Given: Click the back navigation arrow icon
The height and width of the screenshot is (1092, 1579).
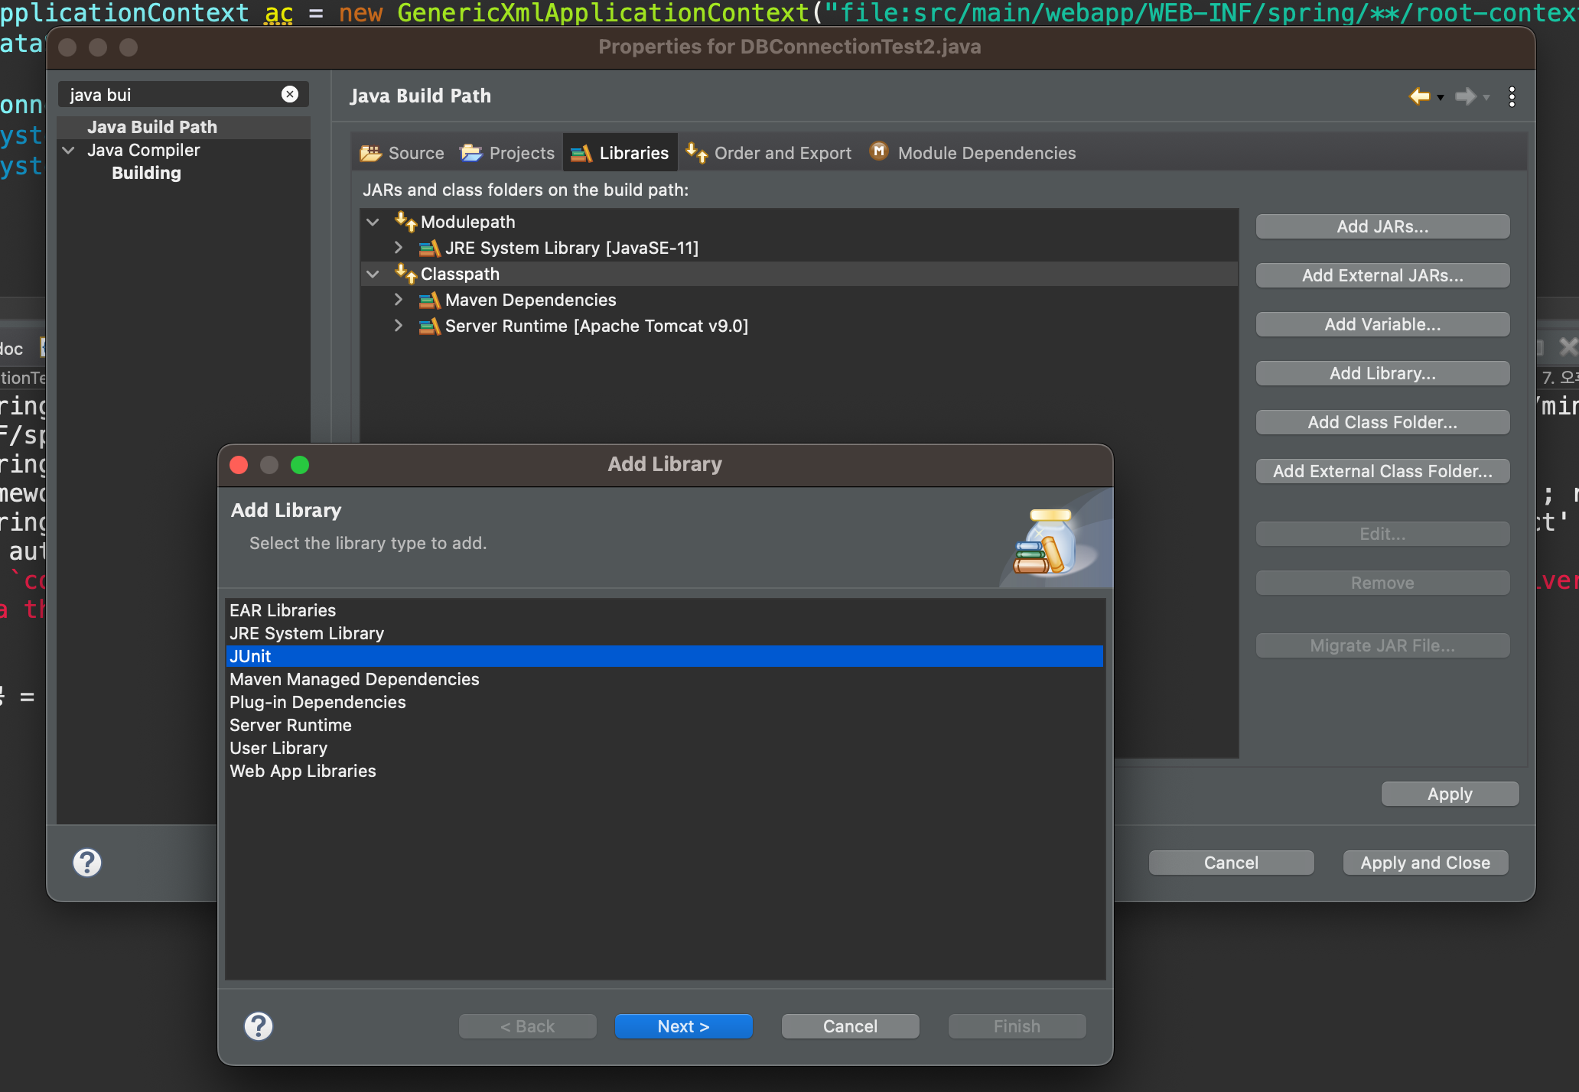Looking at the screenshot, I should coord(1420,96).
